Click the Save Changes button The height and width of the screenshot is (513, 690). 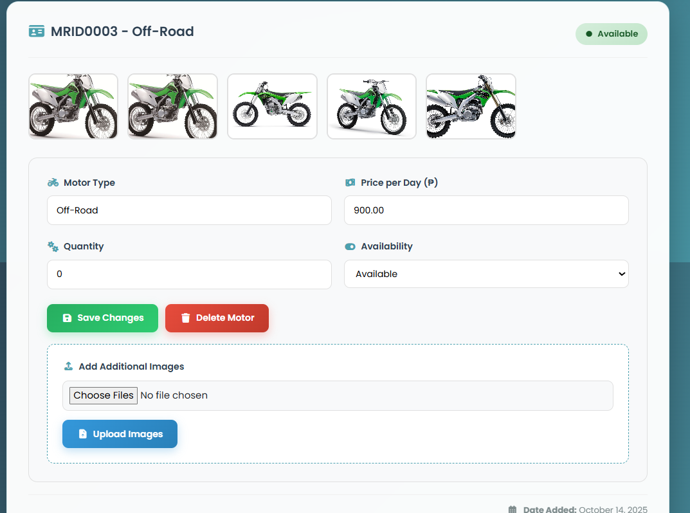pos(102,318)
